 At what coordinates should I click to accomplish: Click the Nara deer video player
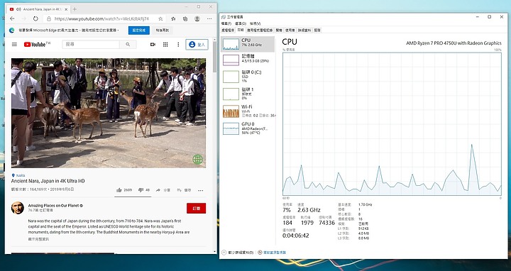pos(109,113)
